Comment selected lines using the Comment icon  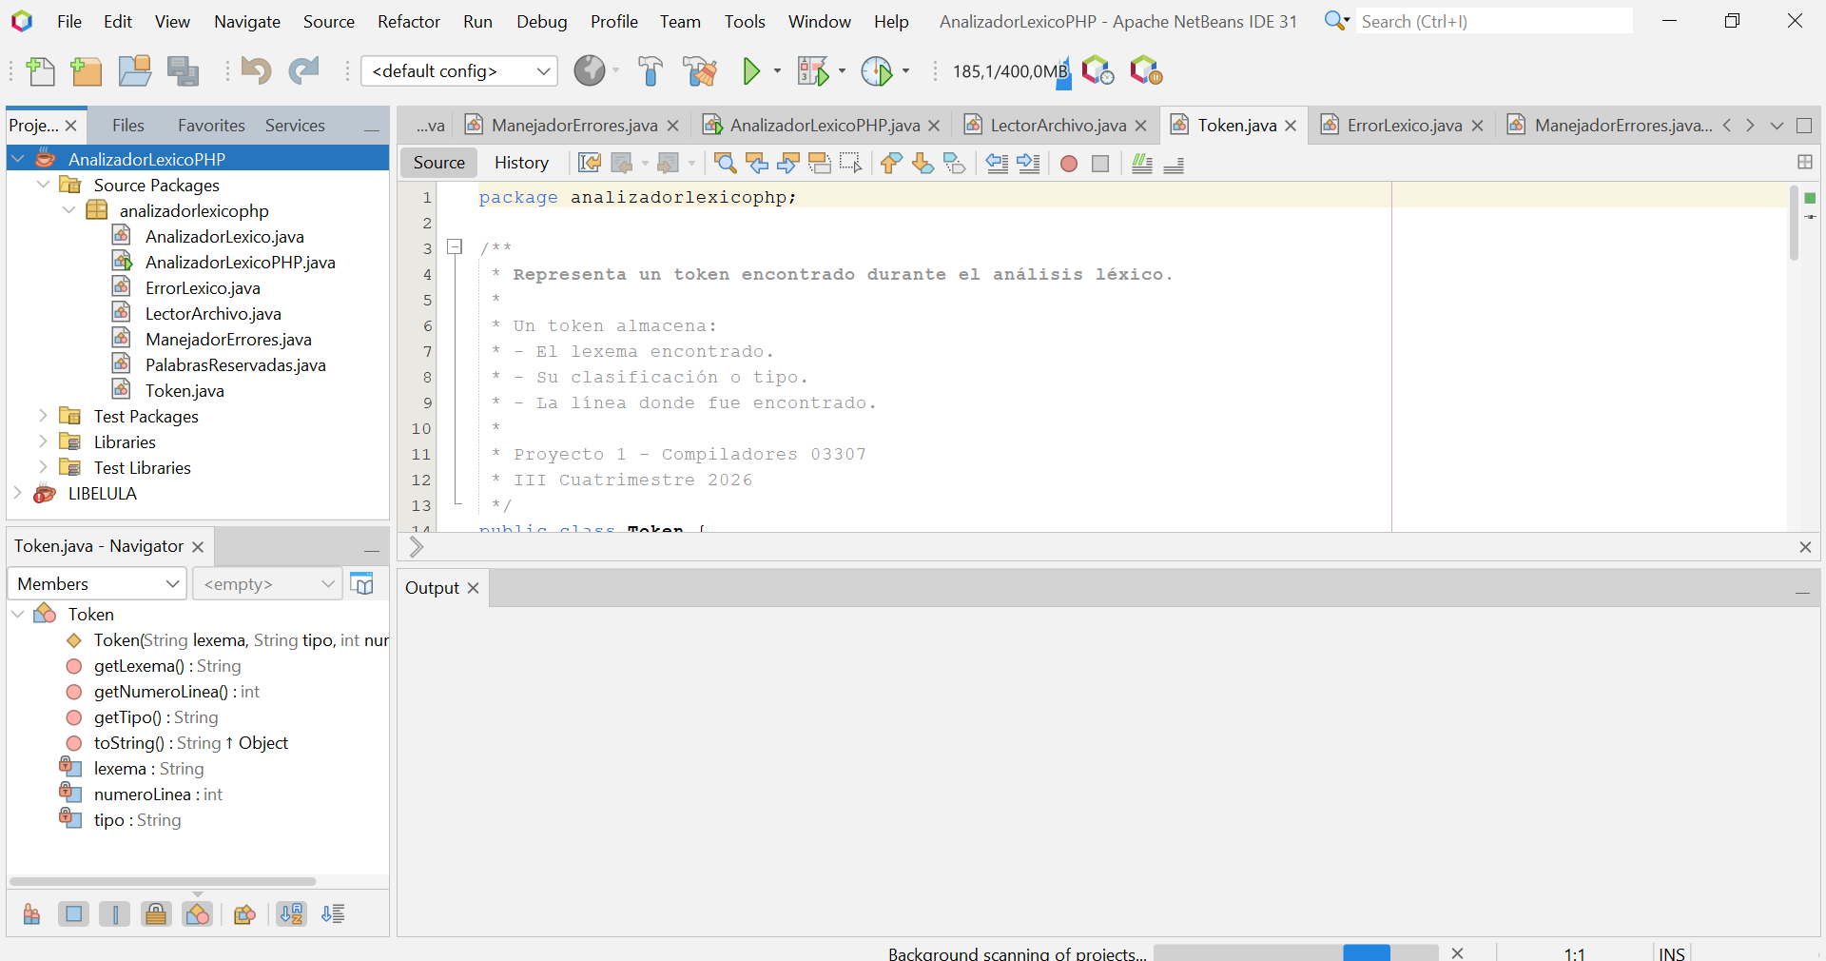point(1142,164)
